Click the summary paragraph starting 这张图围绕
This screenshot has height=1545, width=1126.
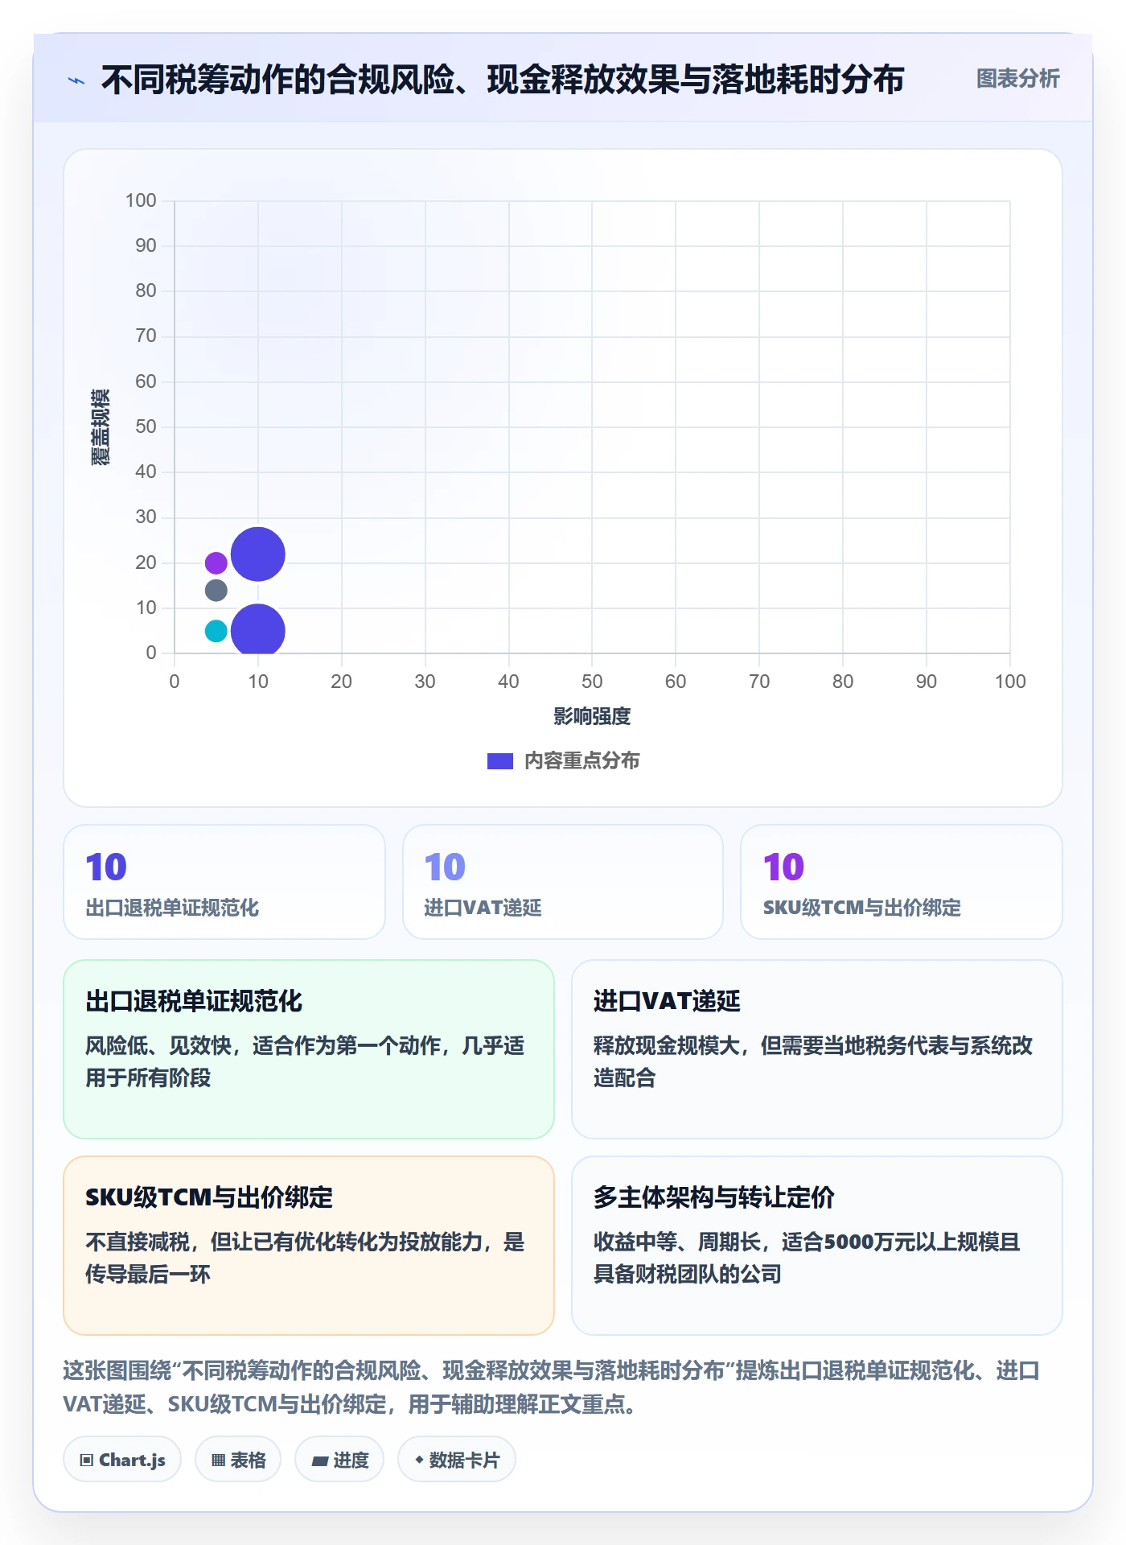(x=552, y=1387)
